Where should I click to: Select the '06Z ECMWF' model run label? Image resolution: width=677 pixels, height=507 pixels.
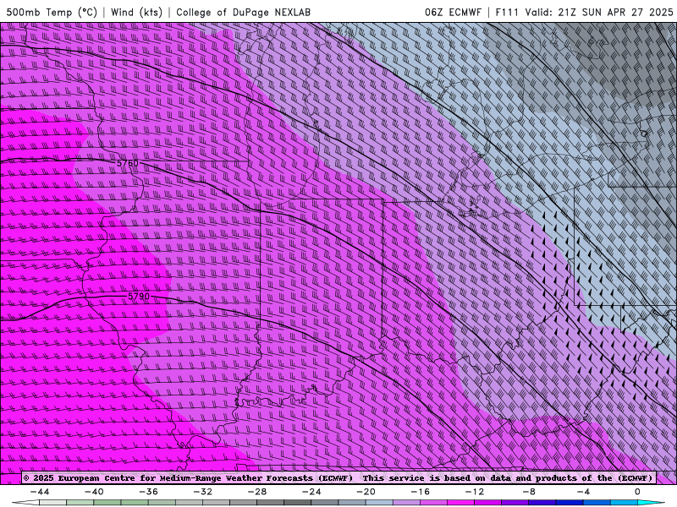pyautogui.click(x=453, y=12)
